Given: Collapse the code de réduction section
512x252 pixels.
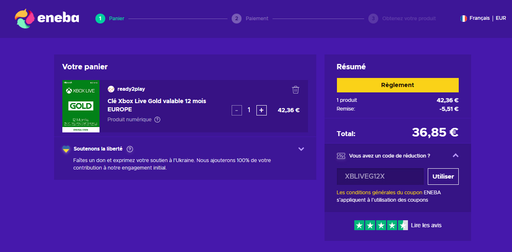Looking at the screenshot, I should [x=455, y=156].
